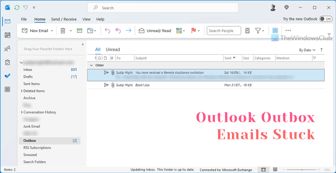The width and height of the screenshot is (336, 173).
Task: Toggle Try the new Outlook switch
Action: tap(326, 19)
